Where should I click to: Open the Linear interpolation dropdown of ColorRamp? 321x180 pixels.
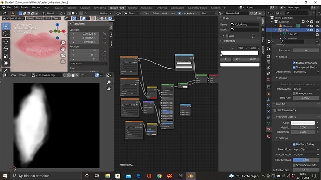point(254,48)
